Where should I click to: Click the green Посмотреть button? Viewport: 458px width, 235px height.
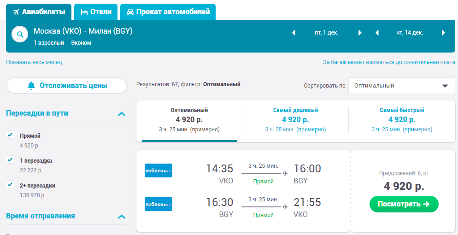point(404,204)
